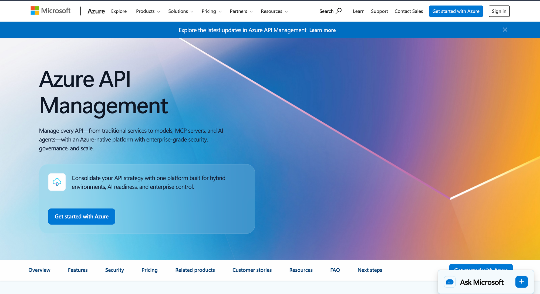Expand the Solutions dropdown menu
The height and width of the screenshot is (294, 540).
(x=181, y=11)
